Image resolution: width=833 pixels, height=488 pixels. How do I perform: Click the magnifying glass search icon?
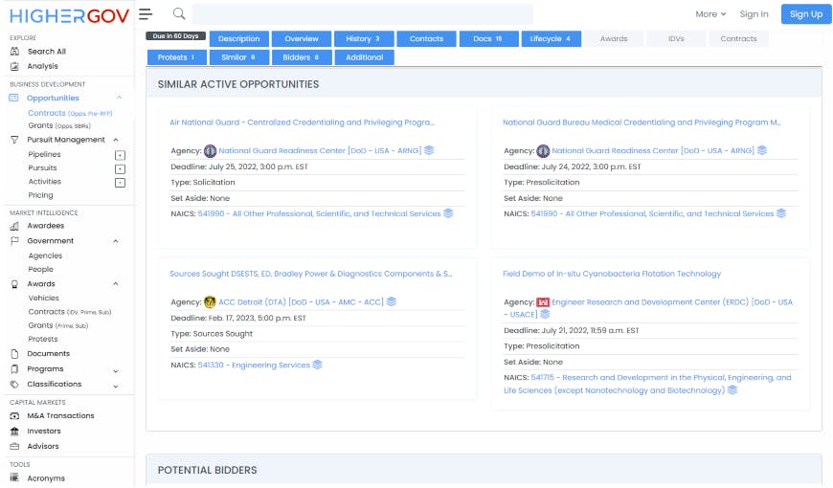coord(179,13)
